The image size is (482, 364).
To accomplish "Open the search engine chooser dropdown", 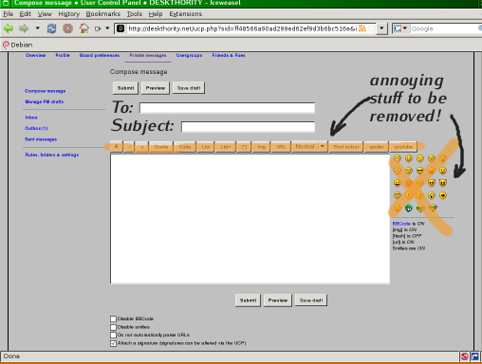I will (x=401, y=28).
